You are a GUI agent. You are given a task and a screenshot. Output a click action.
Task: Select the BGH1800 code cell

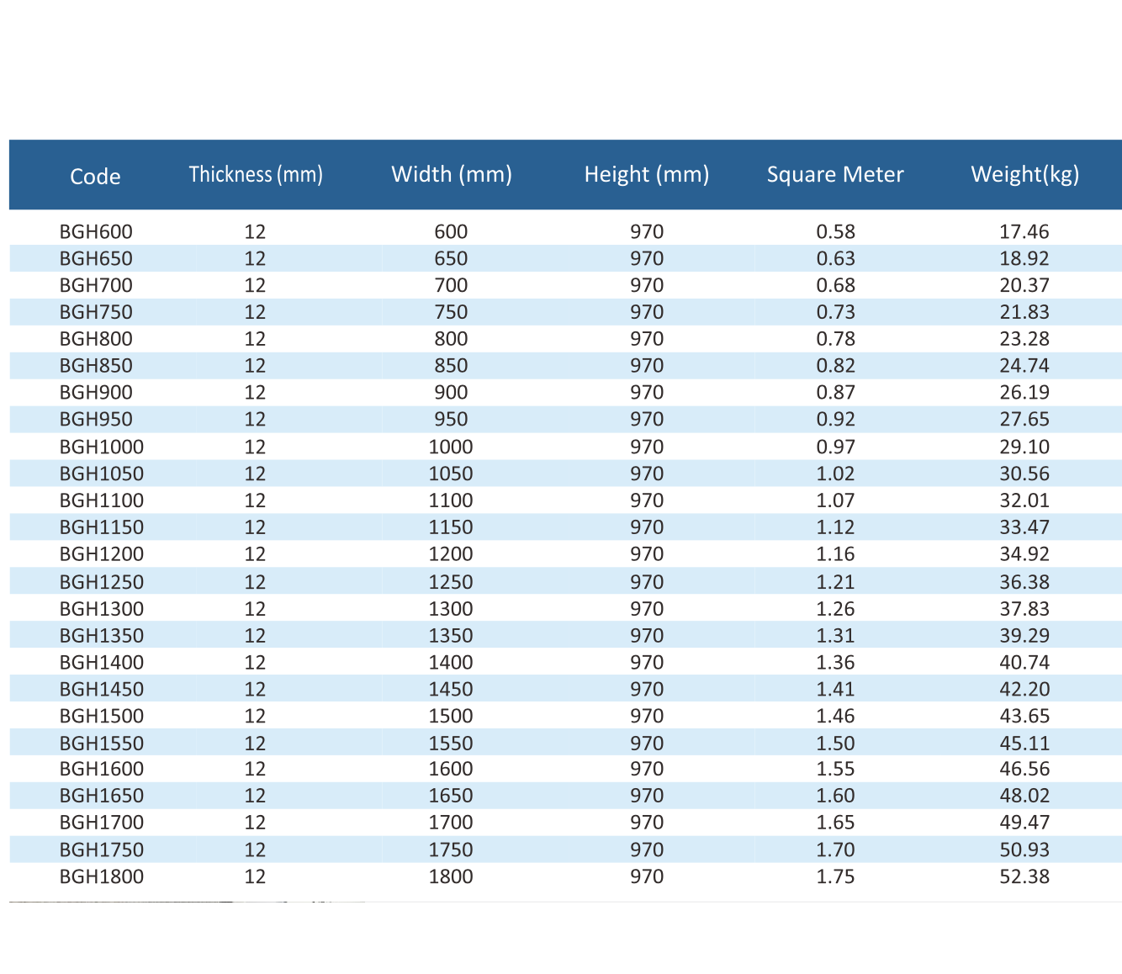101,876
